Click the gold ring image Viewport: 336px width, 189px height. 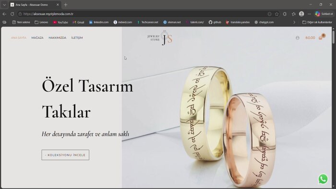pyautogui.click(x=206, y=113)
